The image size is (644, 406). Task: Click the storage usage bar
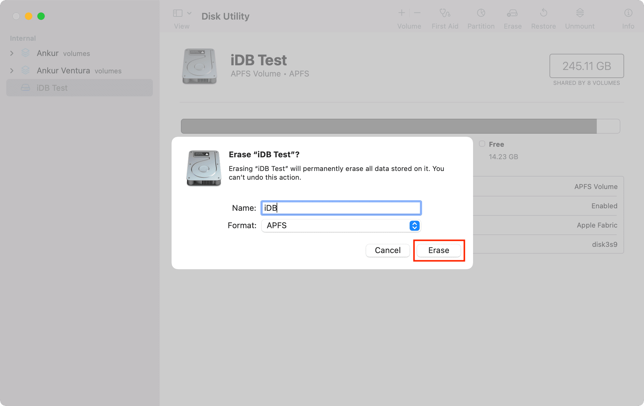pyautogui.click(x=400, y=126)
